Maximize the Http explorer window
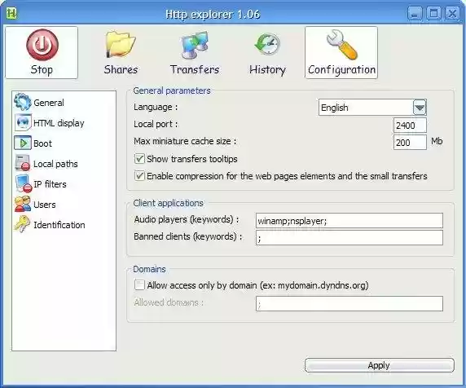Viewport: 466px width, 388px height. (x=433, y=14)
